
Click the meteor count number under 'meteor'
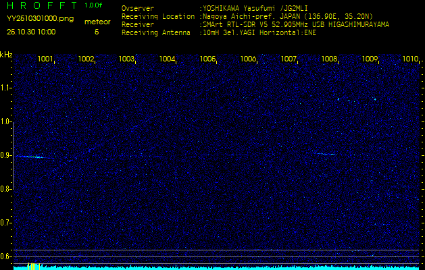coord(97,32)
